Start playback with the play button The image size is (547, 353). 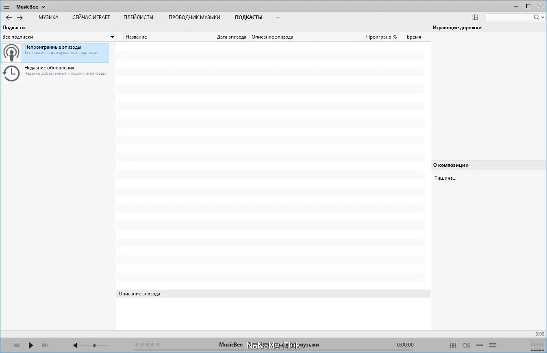tap(31, 345)
